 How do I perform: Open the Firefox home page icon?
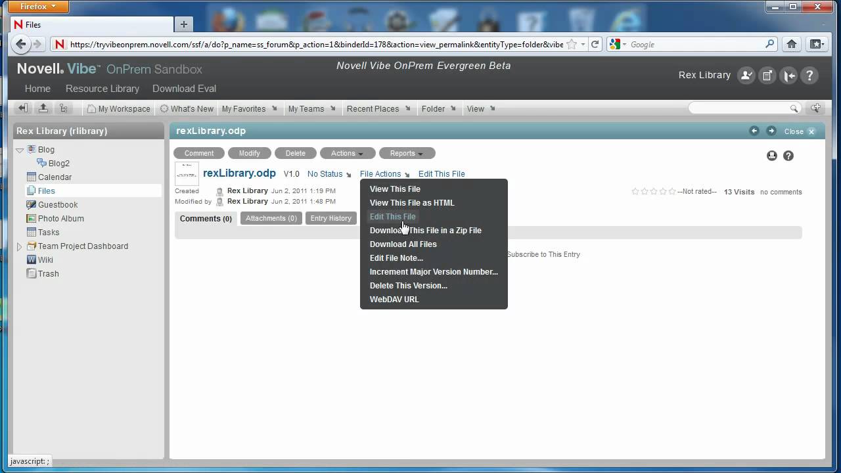click(x=792, y=44)
